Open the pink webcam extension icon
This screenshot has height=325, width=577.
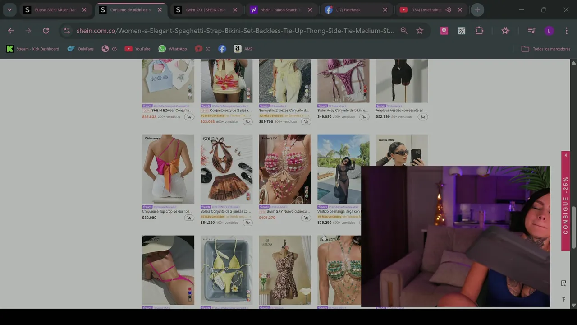[444, 31]
